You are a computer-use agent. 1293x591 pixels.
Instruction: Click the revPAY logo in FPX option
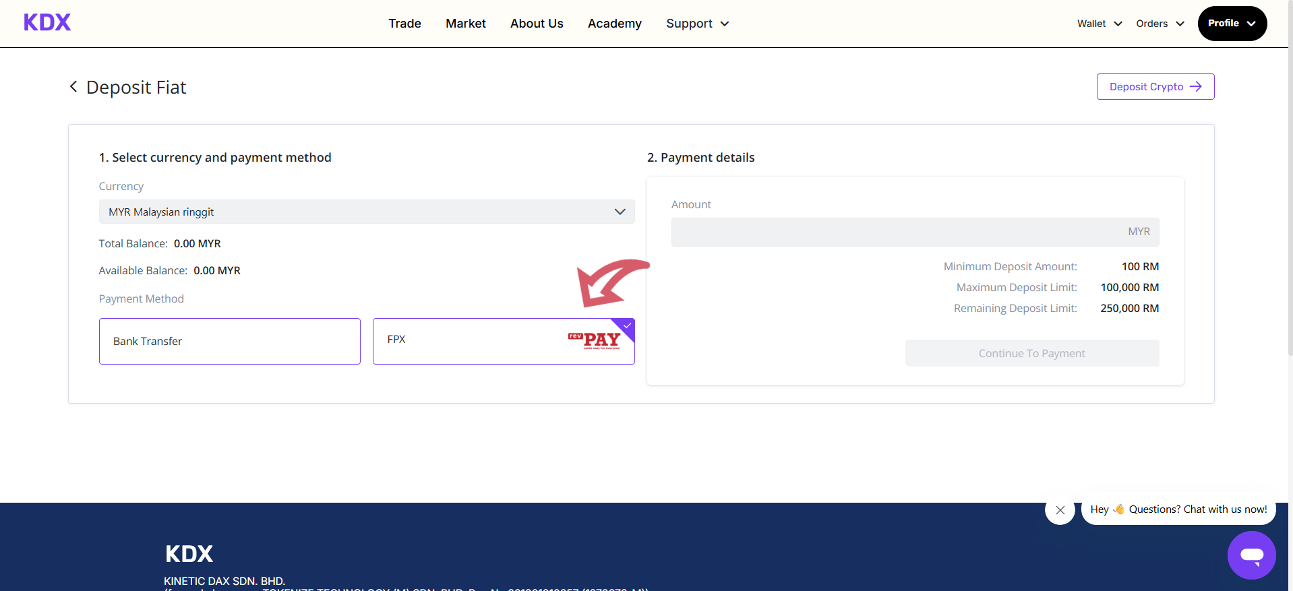pyautogui.click(x=595, y=340)
